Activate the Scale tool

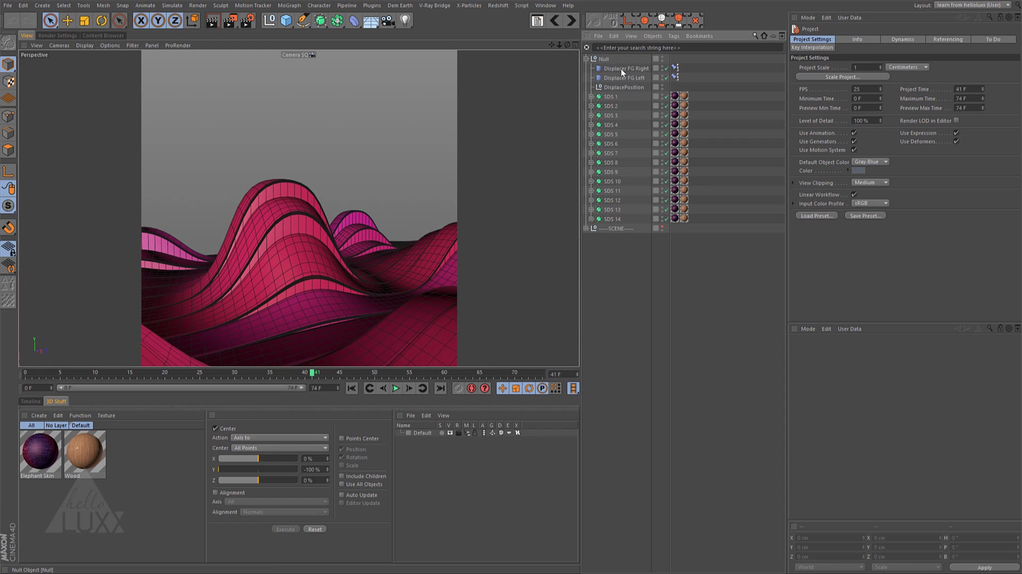84,20
